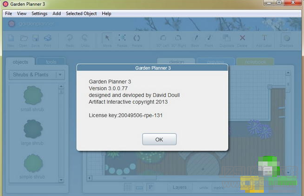
Task: Click the License key text in the dialog
Action: [126, 115]
